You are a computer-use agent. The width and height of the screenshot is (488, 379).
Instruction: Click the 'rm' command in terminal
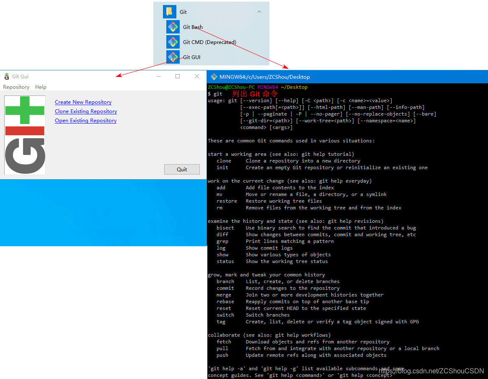coord(219,208)
